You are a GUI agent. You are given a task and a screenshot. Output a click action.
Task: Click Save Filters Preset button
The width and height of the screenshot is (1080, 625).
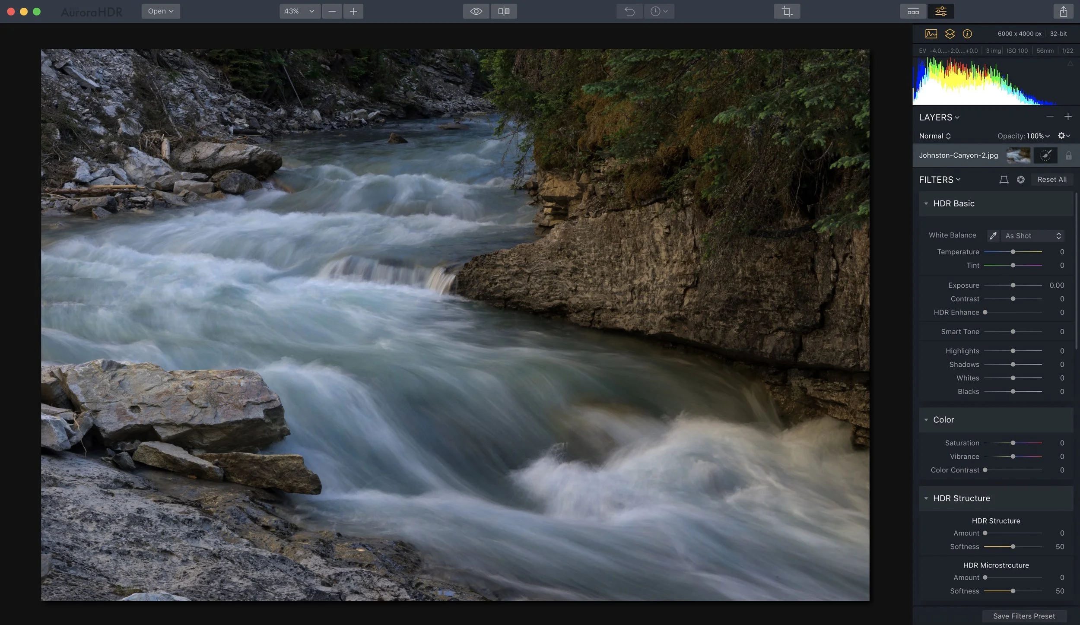tap(1023, 616)
